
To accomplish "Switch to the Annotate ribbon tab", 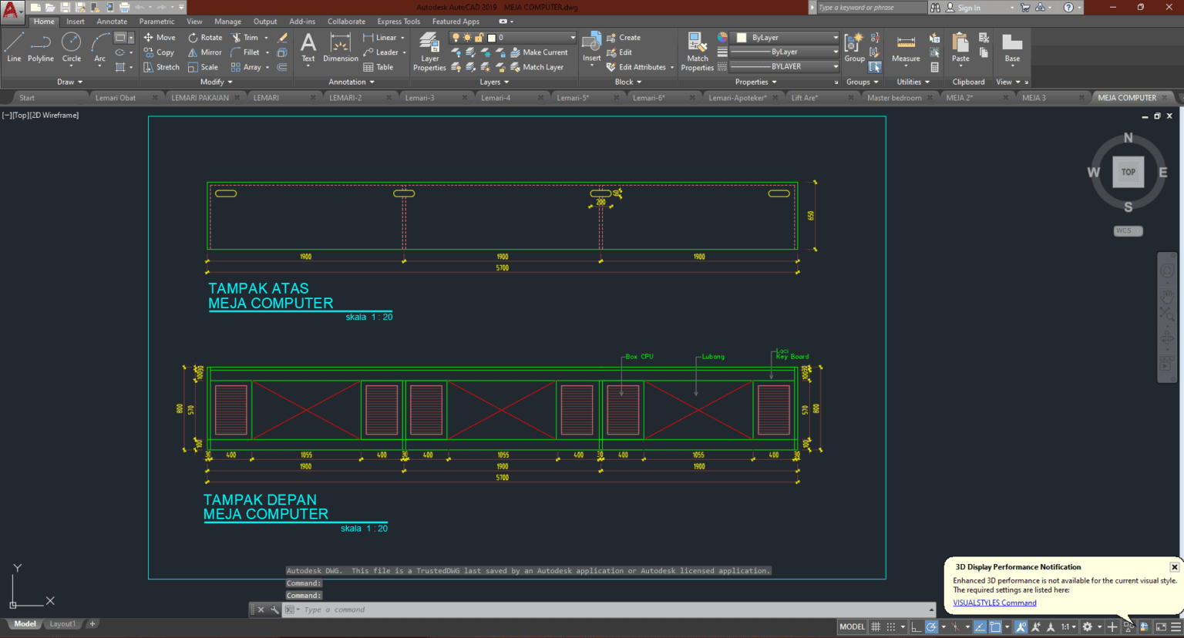I will (x=112, y=21).
